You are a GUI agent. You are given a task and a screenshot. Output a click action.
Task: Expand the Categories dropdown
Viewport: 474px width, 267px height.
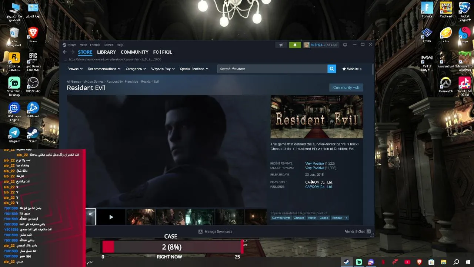click(x=136, y=69)
